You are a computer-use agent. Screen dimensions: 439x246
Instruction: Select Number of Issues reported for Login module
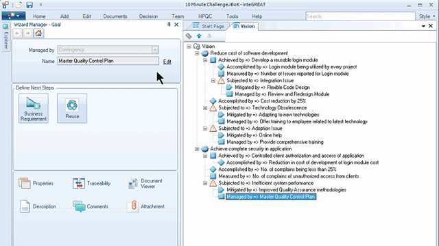(x=287, y=74)
